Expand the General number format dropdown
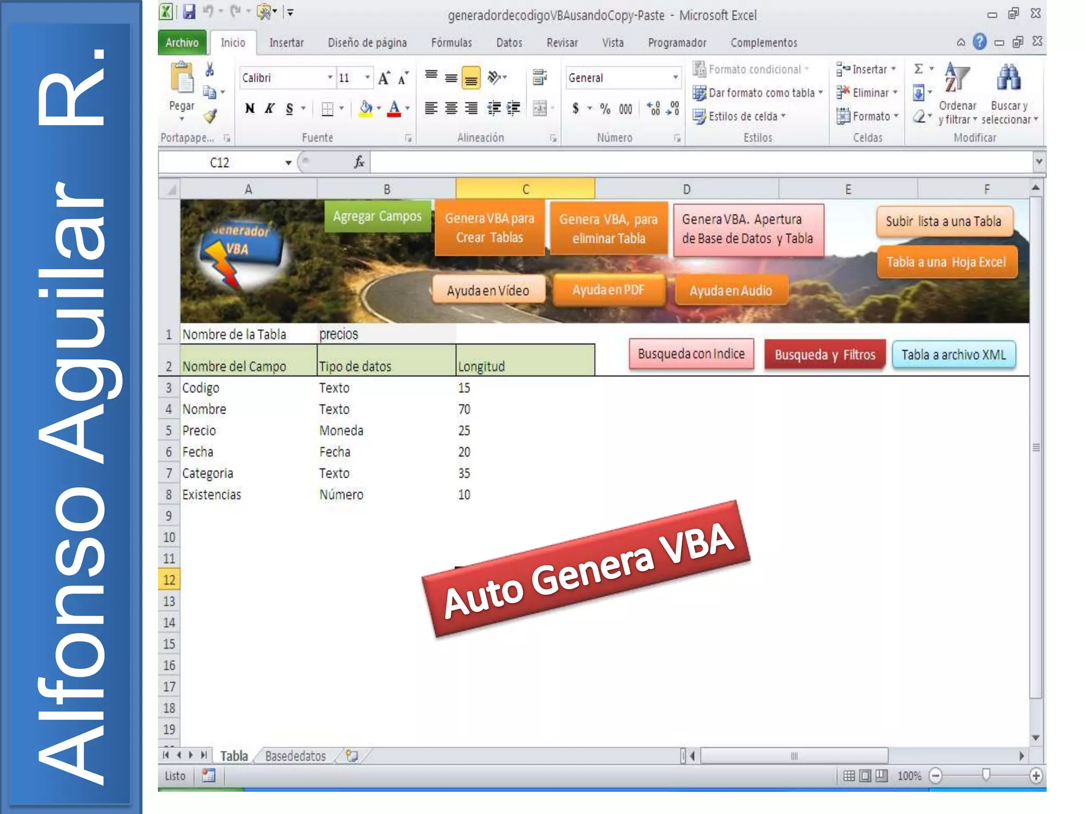This screenshot has height=814, width=1085. coord(675,78)
